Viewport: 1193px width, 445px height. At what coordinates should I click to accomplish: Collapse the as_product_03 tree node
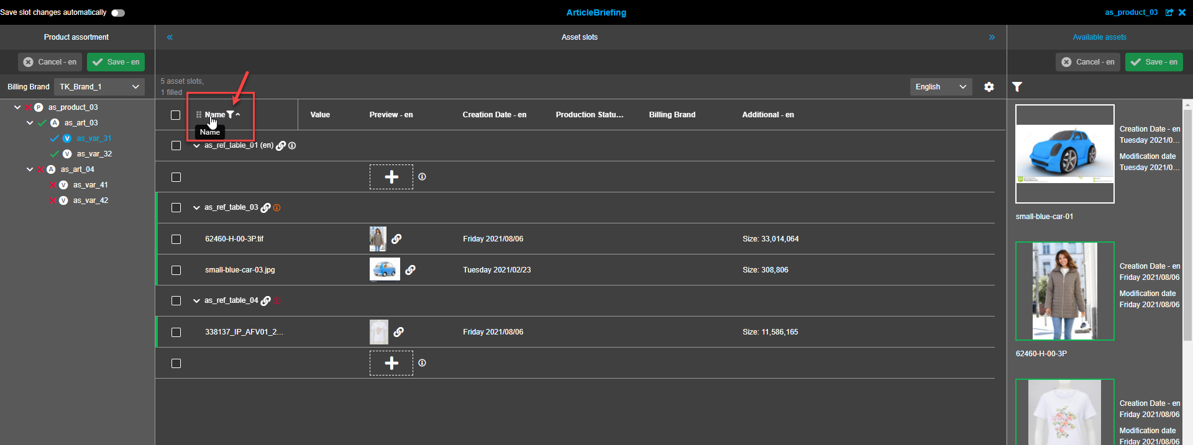click(x=17, y=107)
